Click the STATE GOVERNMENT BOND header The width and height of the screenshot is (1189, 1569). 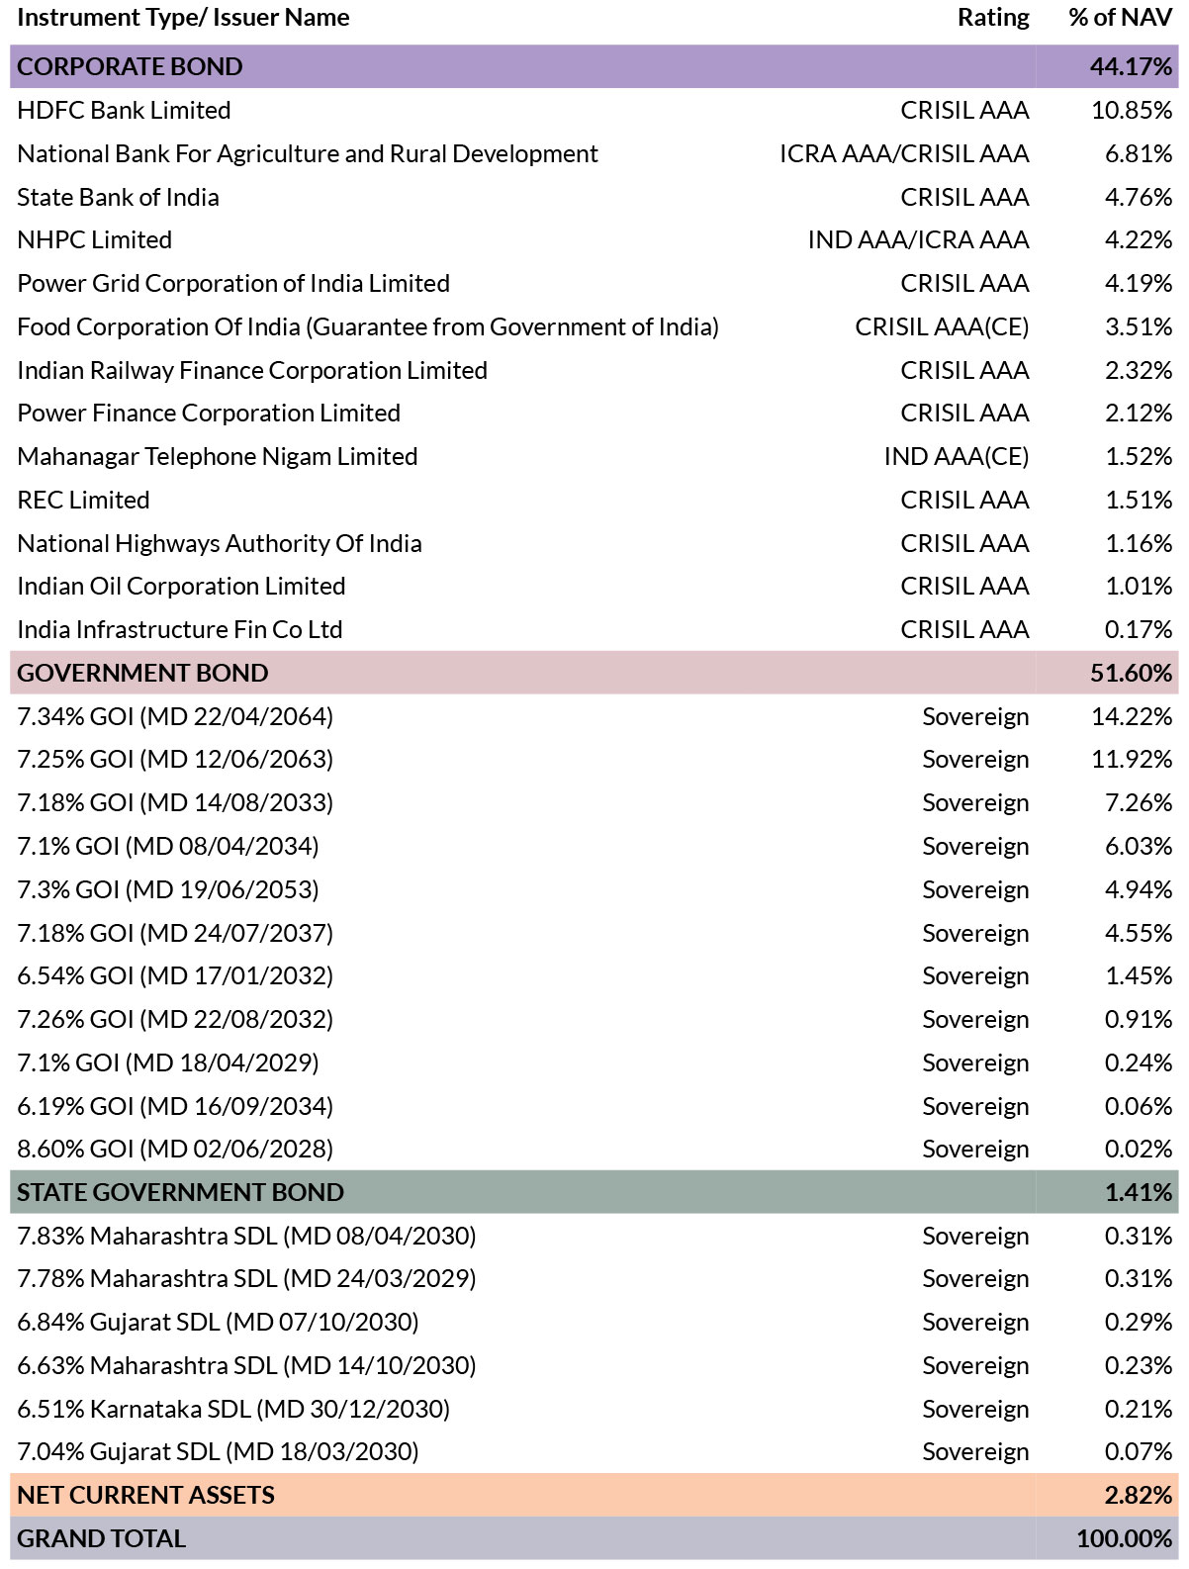[594, 1192]
